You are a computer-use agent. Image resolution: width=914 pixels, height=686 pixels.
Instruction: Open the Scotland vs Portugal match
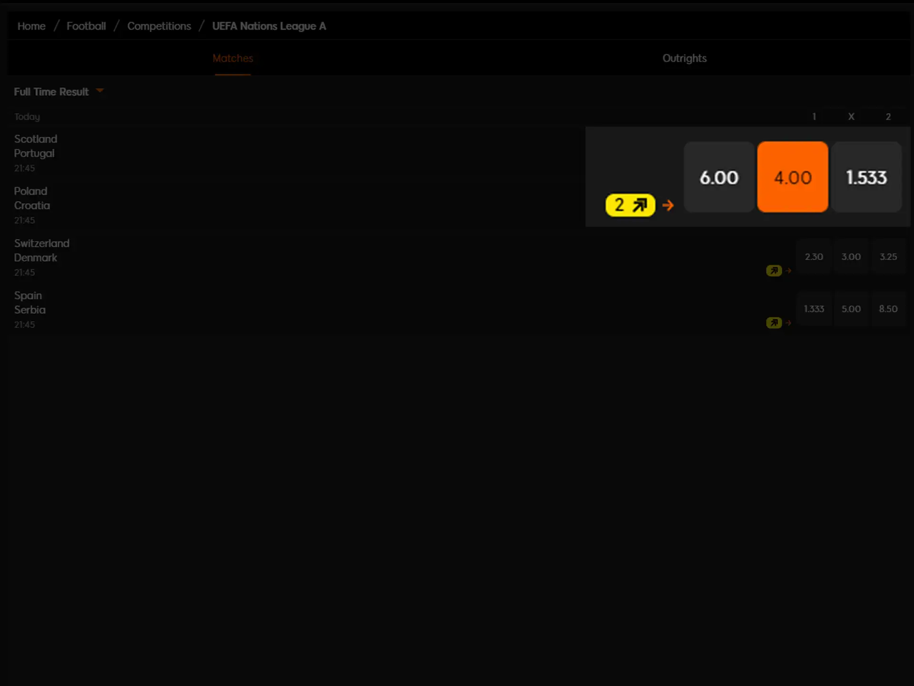click(35, 152)
